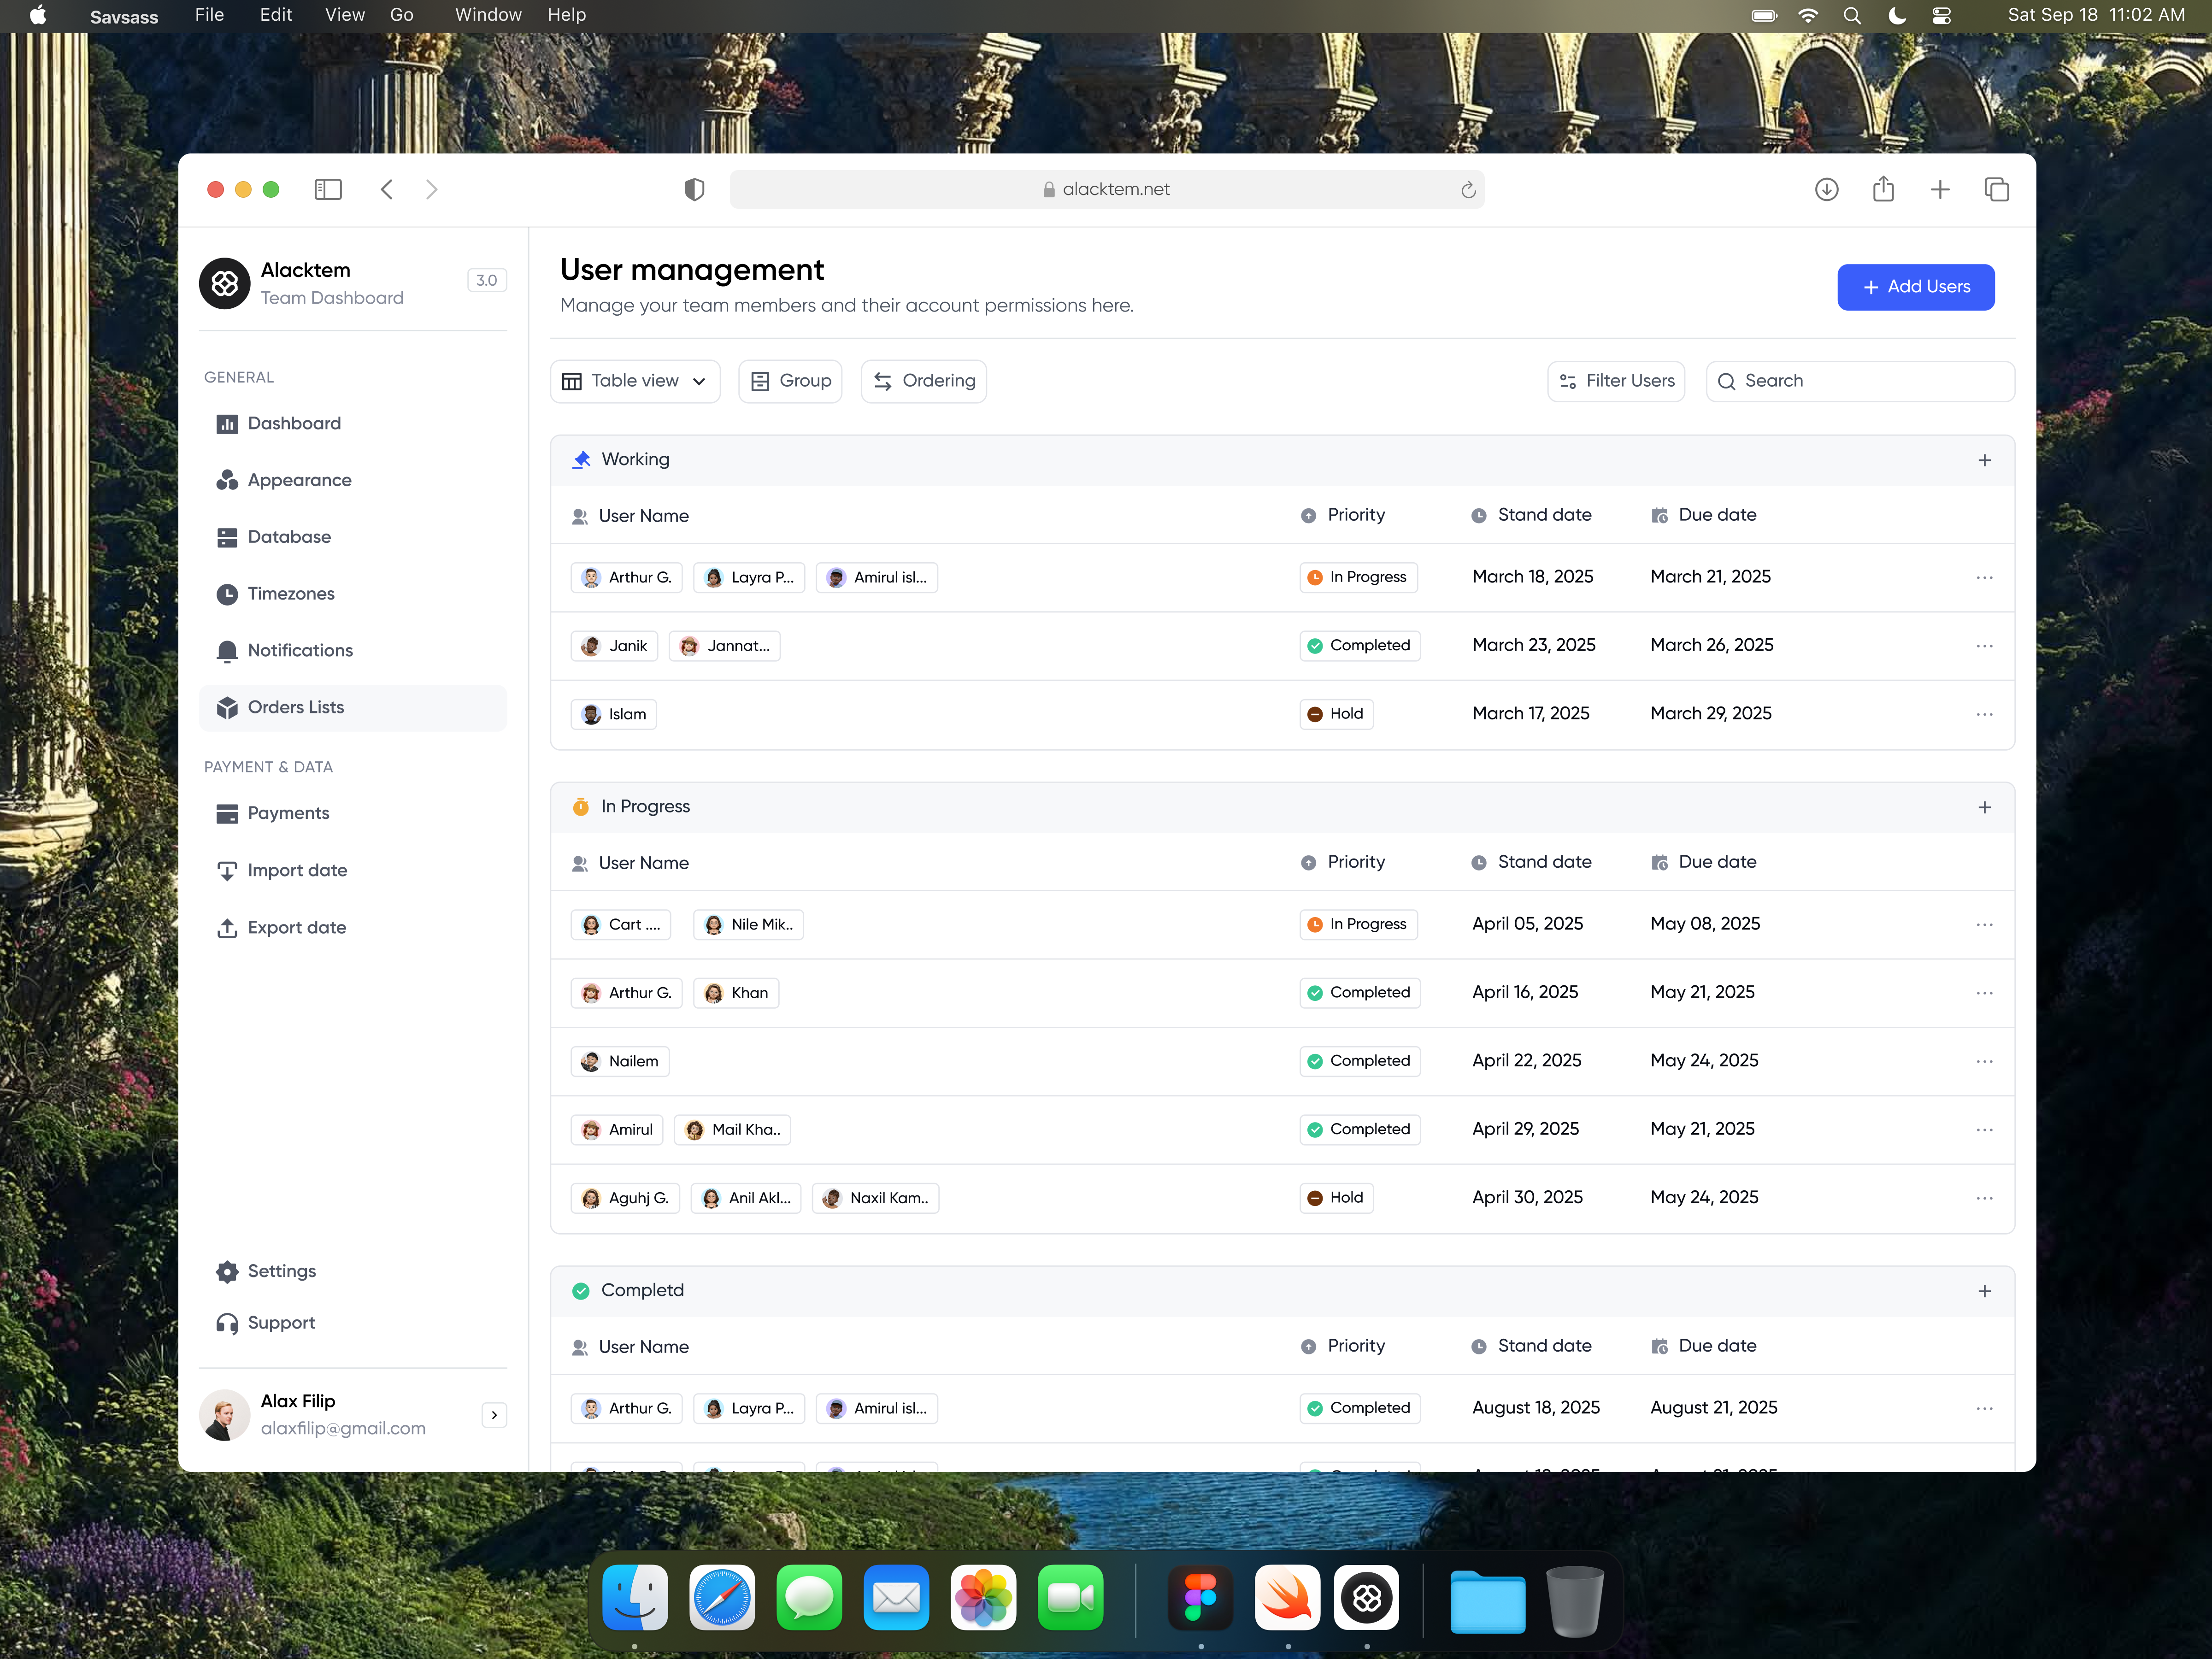Expand the Working group with plus
The width and height of the screenshot is (2212, 1659).
tap(1984, 460)
